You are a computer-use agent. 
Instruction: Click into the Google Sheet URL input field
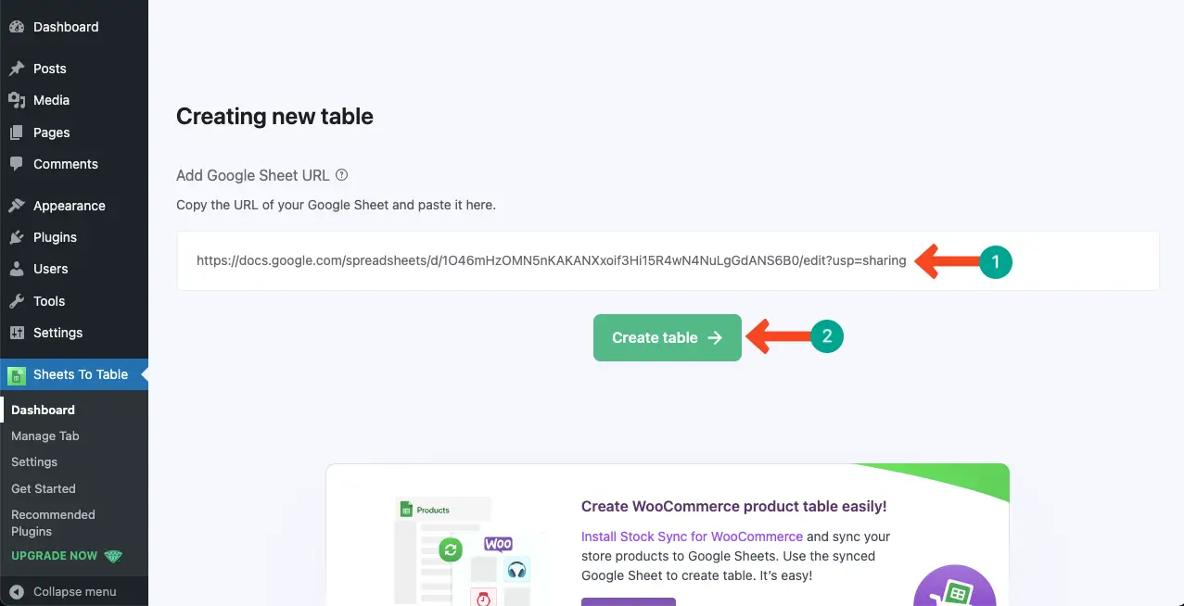(668, 260)
